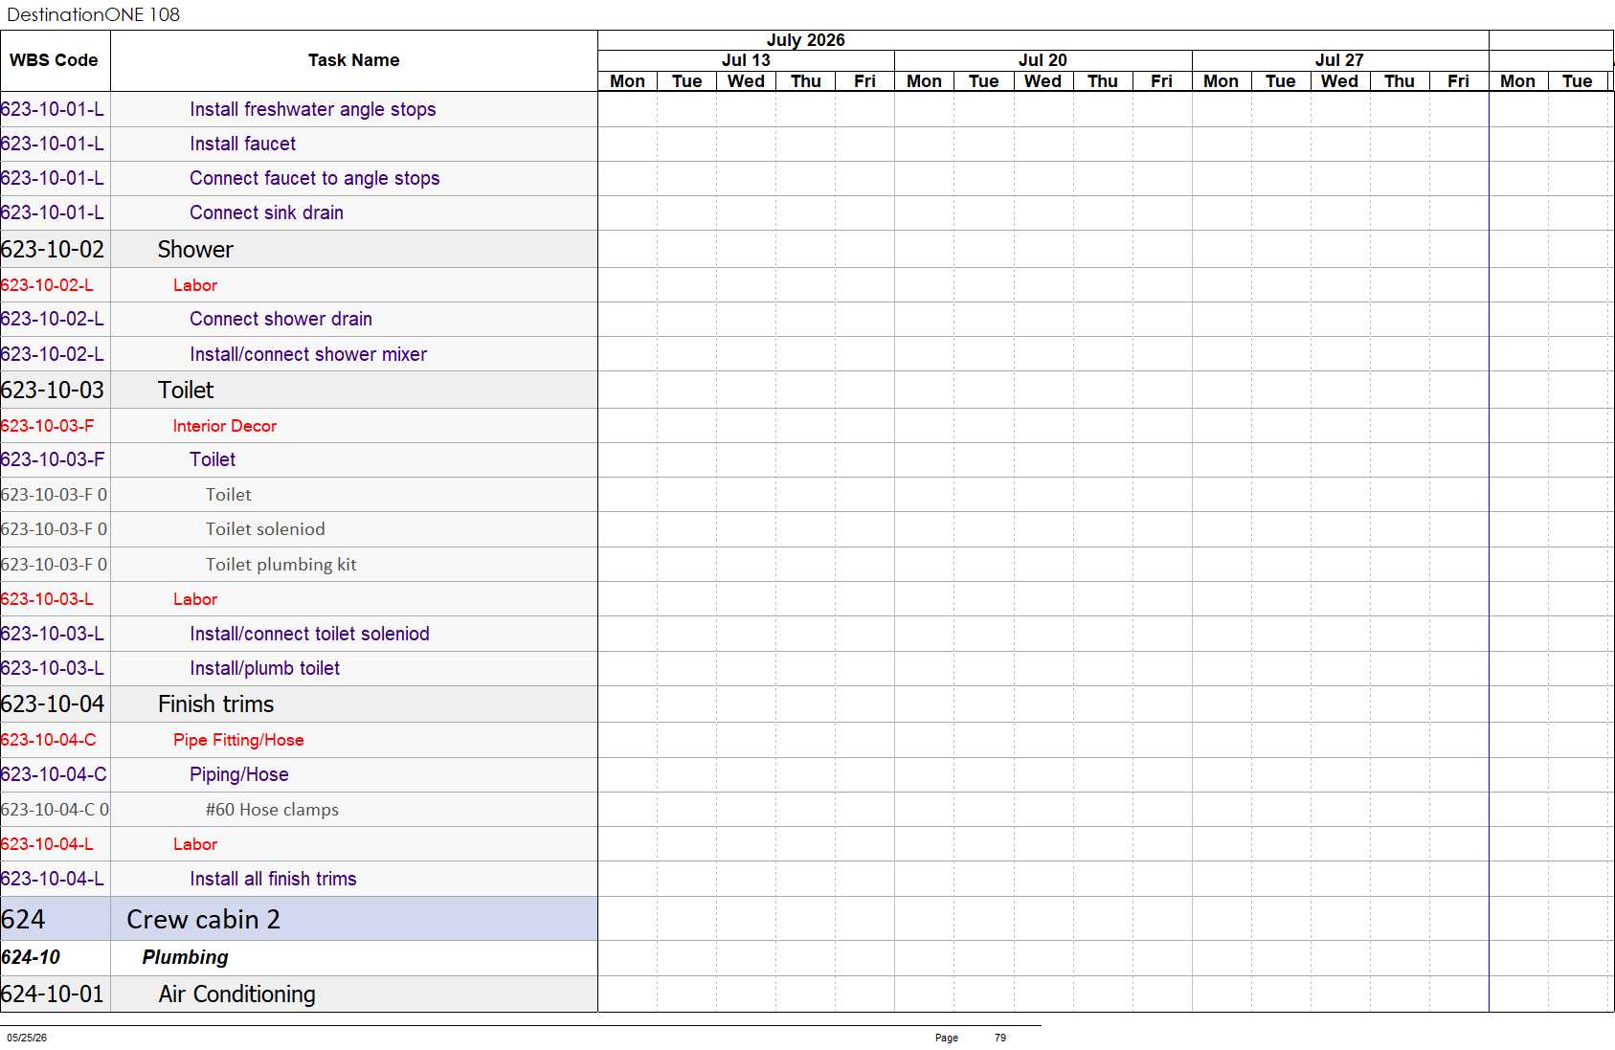This screenshot has height=1050, width=1615.
Task: Click WBS code 624
Action: tap(23, 919)
